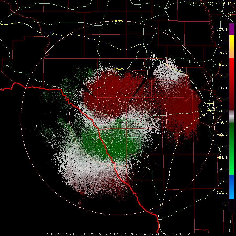The width and height of the screenshot is (236, 236).
Task: Click the TH label beside the color scale
Action: 225,204
